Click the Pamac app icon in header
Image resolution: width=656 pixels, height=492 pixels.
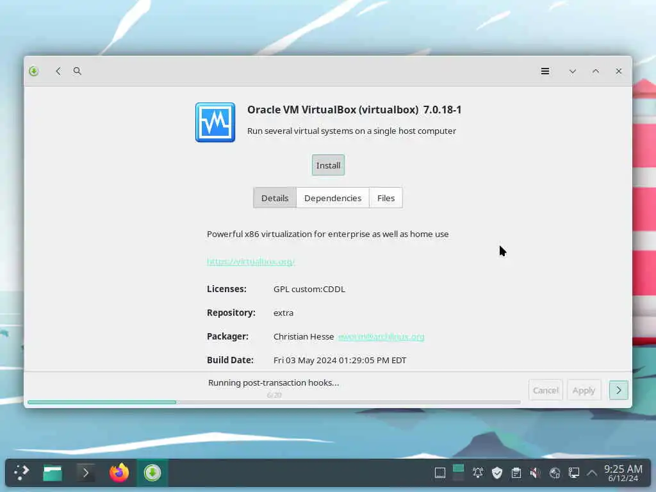pos(34,71)
